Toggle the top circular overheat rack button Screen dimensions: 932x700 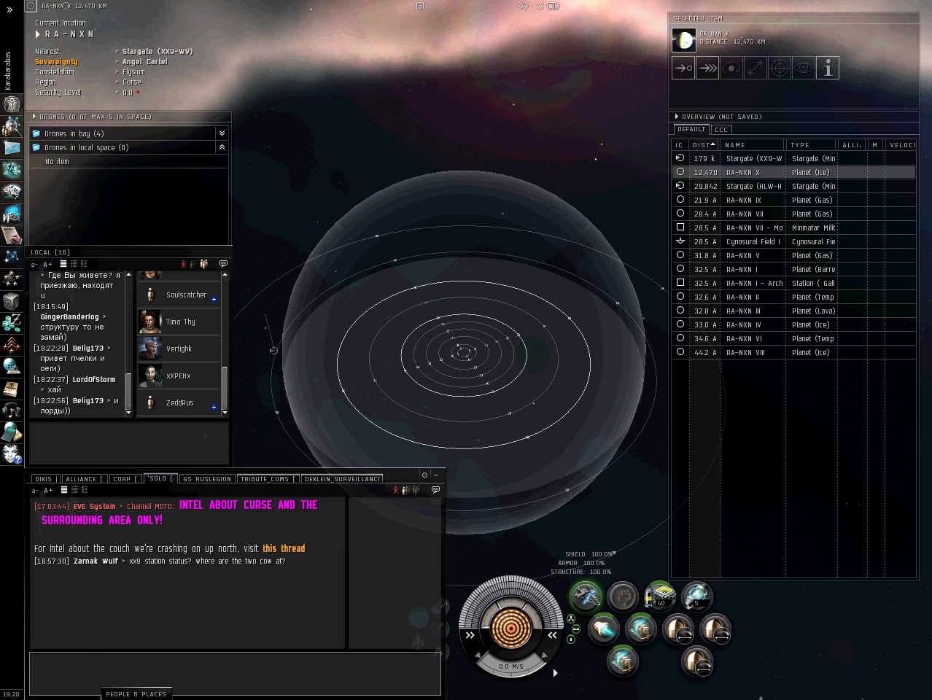click(571, 618)
